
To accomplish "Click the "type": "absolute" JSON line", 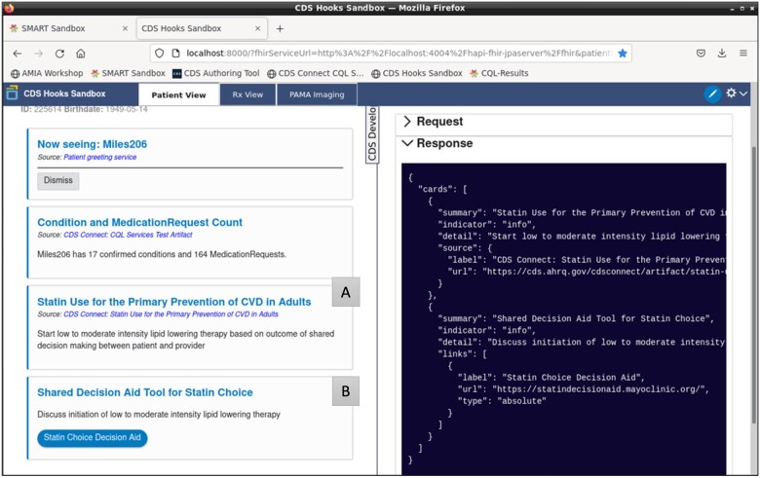I will click(x=502, y=401).
